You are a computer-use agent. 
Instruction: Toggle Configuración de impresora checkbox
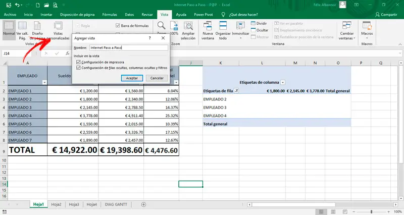[x=78, y=62]
